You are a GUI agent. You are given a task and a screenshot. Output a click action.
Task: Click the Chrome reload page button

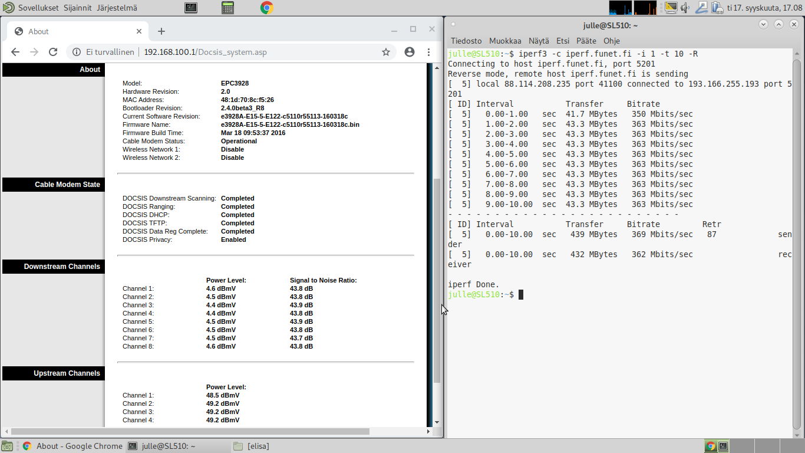click(53, 52)
